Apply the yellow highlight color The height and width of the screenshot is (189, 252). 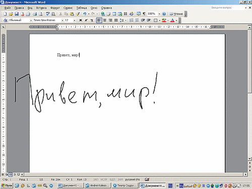point(164,20)
